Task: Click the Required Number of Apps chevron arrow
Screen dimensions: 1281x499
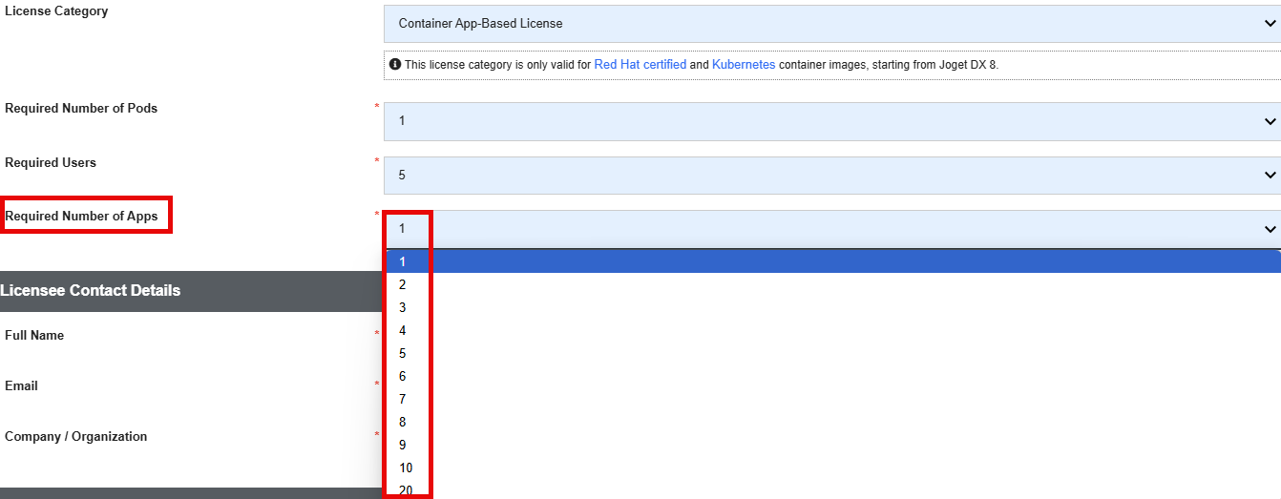Action: pyautogui.click(x=1270, y=229)
